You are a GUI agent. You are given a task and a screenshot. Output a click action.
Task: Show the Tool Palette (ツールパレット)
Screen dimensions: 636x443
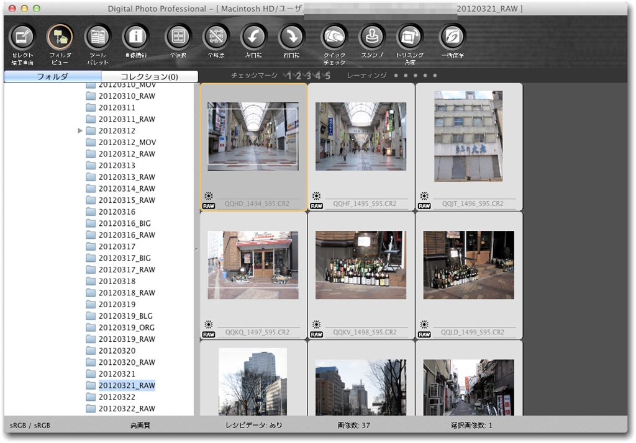click(x=98, y=38)
